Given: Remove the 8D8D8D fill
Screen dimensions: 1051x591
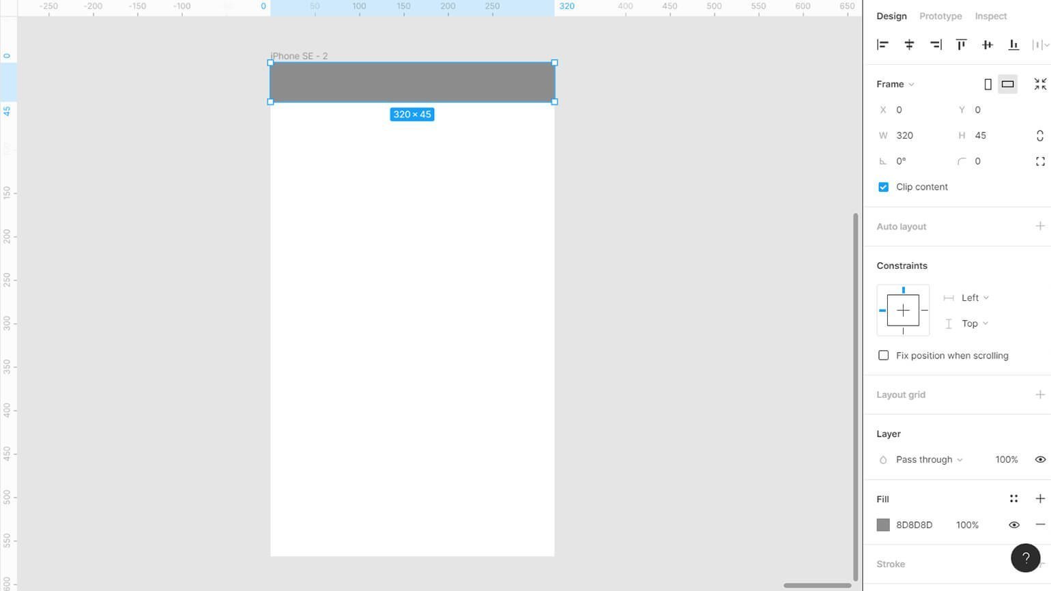Looking at the screenshot, I should tap(1040, 525).
